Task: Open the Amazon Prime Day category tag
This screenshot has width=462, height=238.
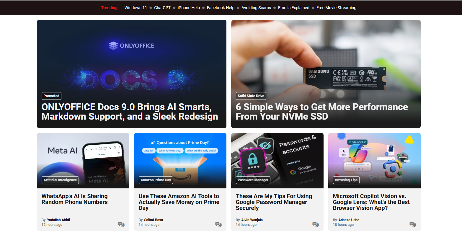Action: pyautogui.click(x=156, y=180)
